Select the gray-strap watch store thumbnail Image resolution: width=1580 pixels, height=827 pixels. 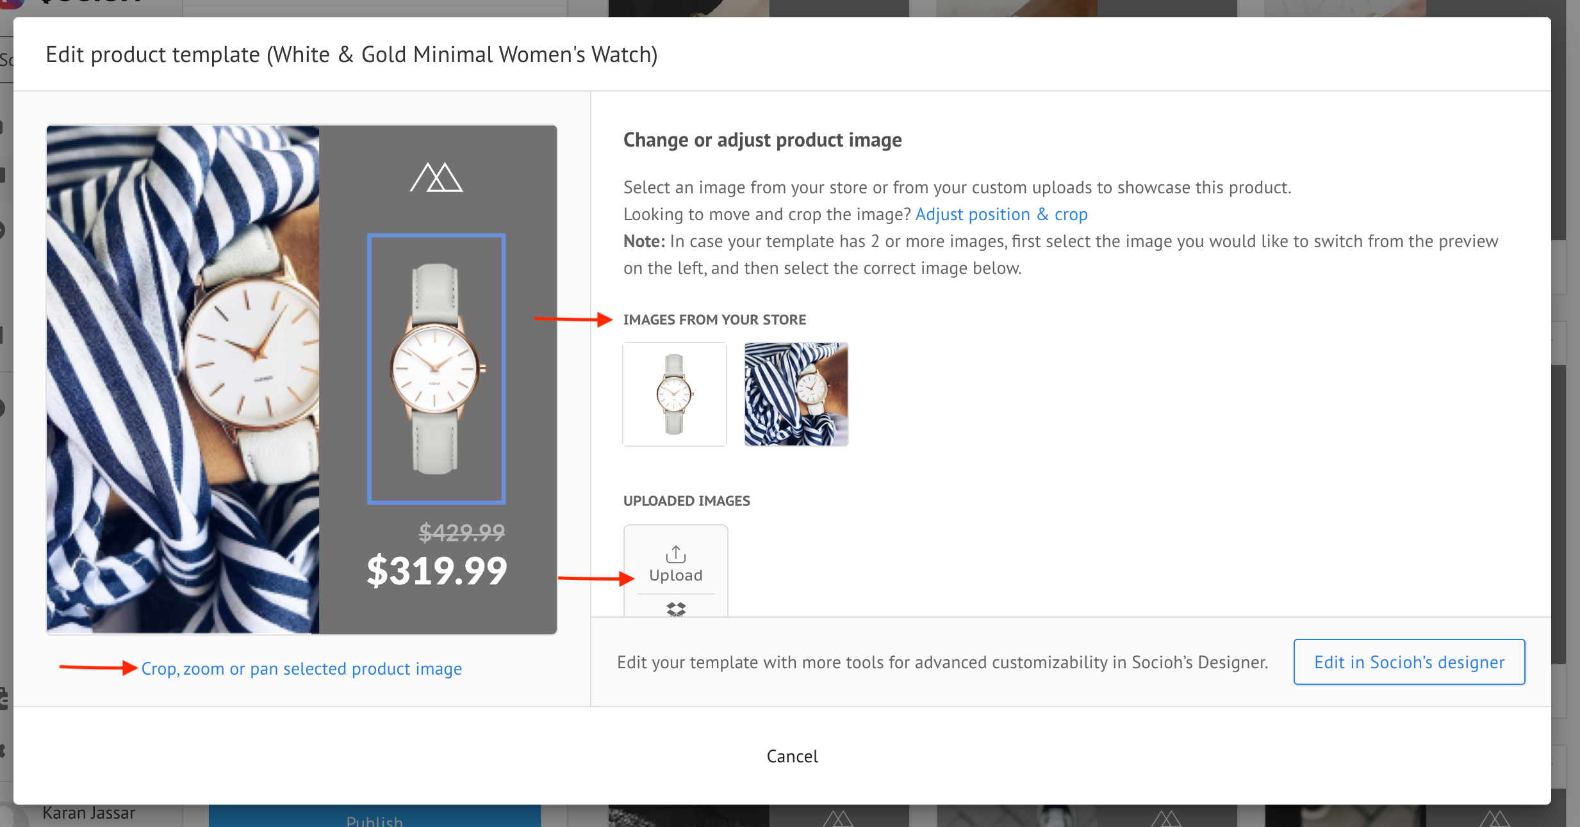675,394
